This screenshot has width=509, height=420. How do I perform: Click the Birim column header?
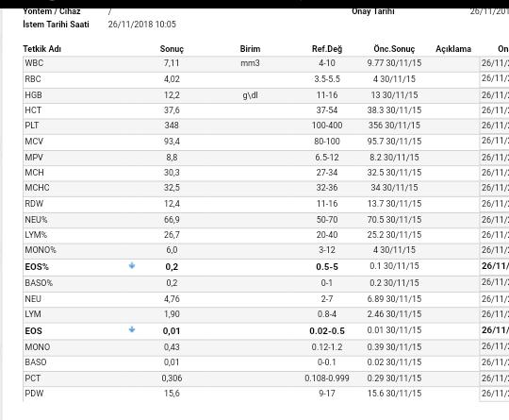point(250,49)
